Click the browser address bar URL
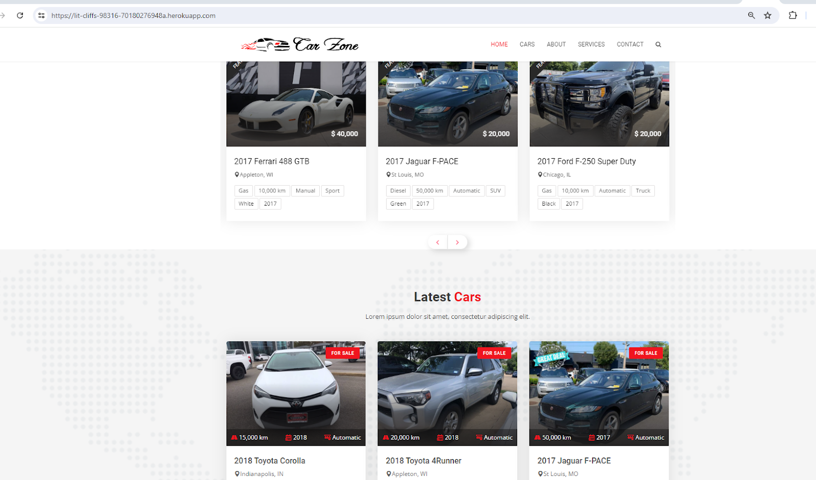 click(133, 15)
